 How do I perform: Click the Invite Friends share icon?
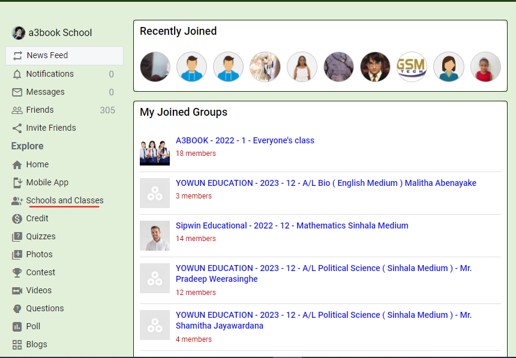[17, 128]
